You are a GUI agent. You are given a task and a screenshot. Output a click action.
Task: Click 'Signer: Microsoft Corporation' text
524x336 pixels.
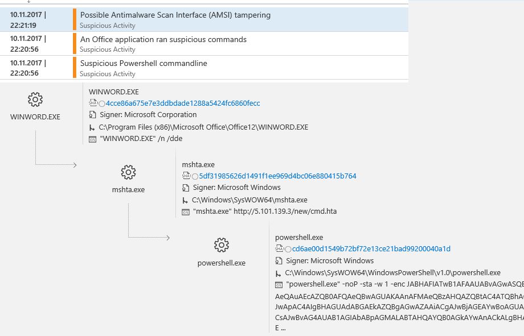(149, 115)
